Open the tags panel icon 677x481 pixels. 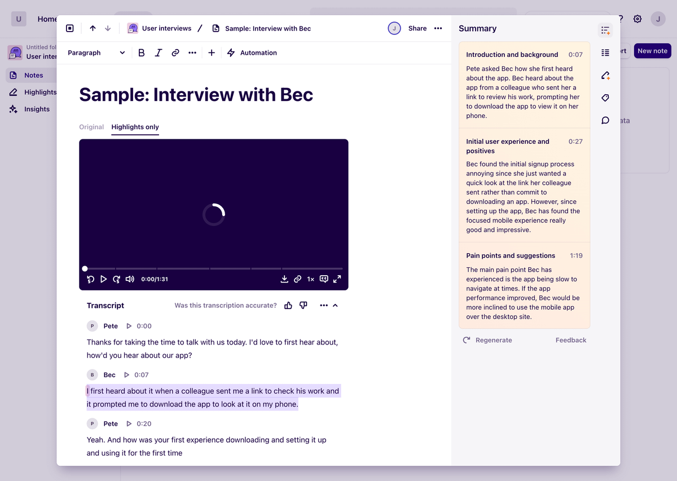point(605,98)
